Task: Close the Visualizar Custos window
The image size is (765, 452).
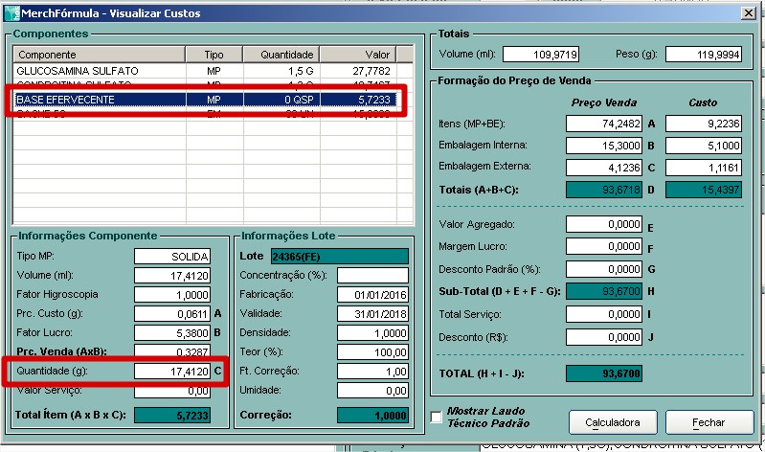Action: tap(749, 13)
